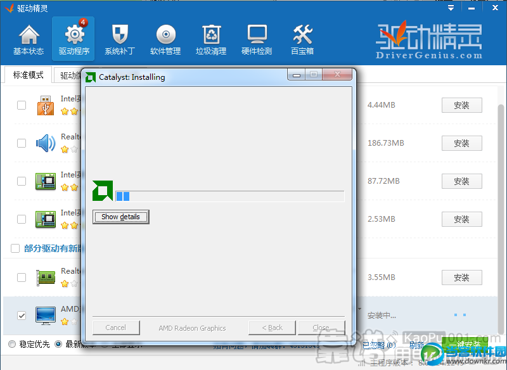Open the 垃圾清理 recycle icon
The image size is (507, 370).
(x=212, y=34)
